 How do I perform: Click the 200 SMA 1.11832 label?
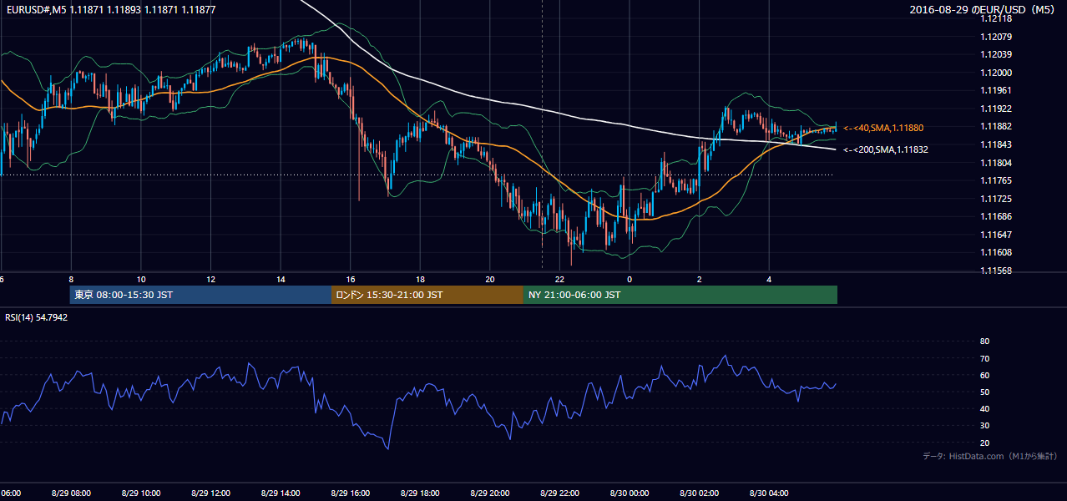tap(885, 149)
